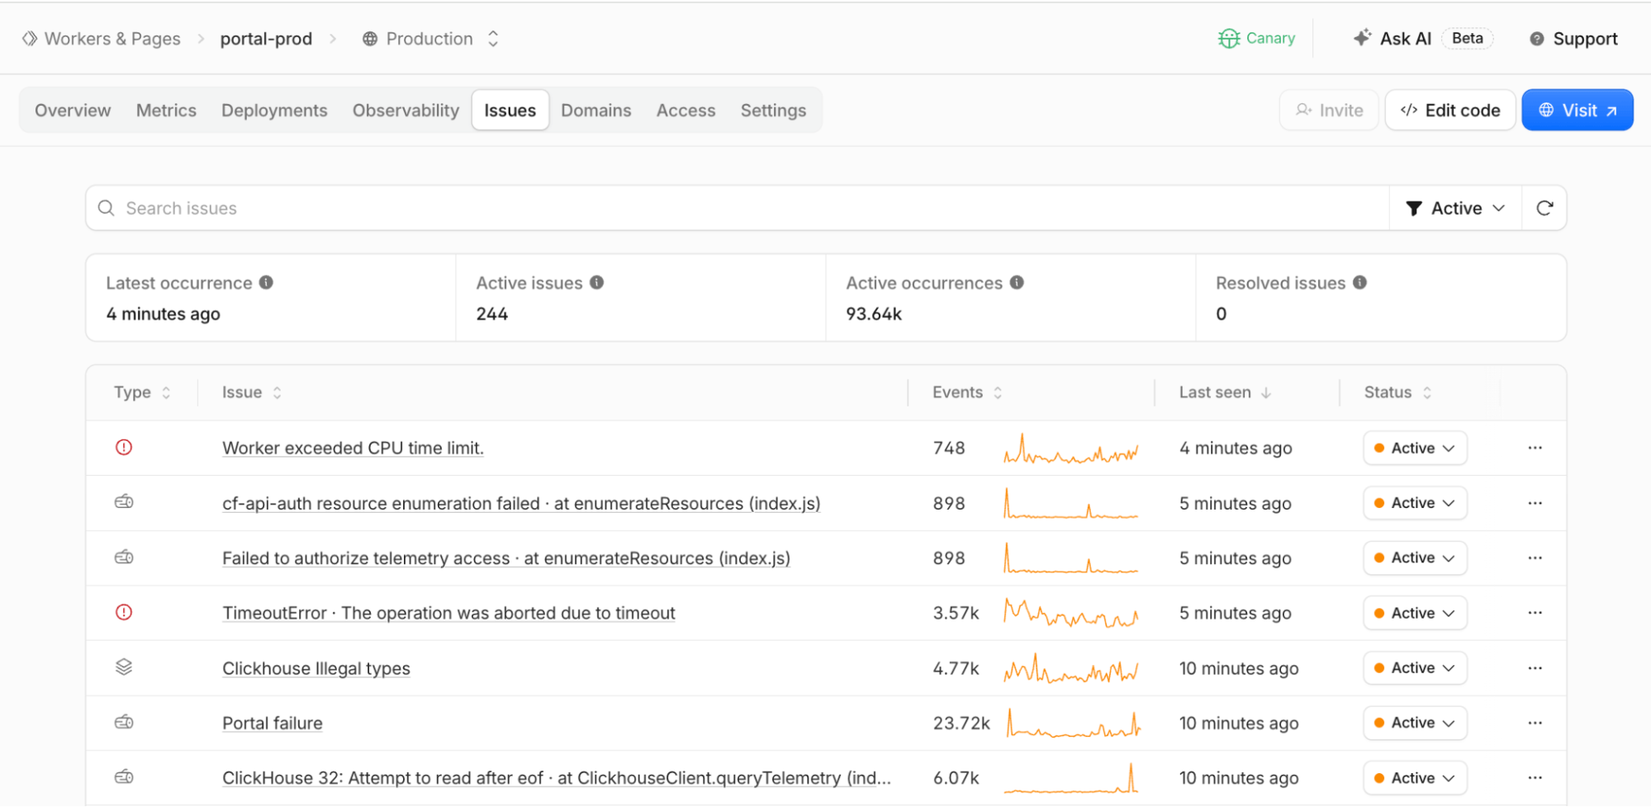The height and width of the screenshot is (807, 1651).
Task: Click the info icon beside Latest occurrence
Action: click(266, 282)
